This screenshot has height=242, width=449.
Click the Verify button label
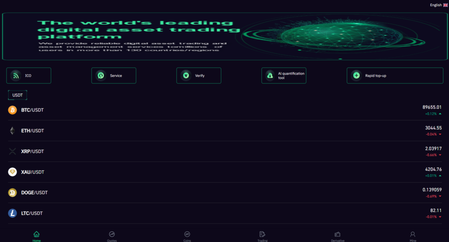[x=200, y=76]
